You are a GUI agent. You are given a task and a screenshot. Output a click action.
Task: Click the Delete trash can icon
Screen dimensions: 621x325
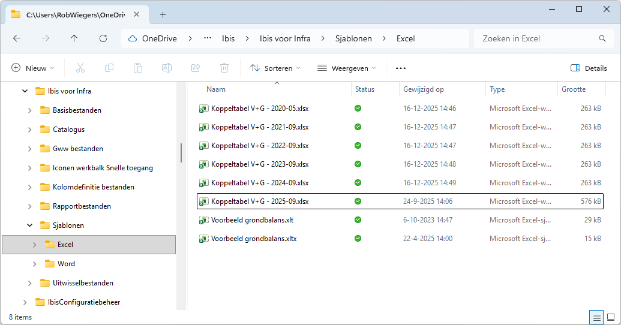(x=224, y=68)
